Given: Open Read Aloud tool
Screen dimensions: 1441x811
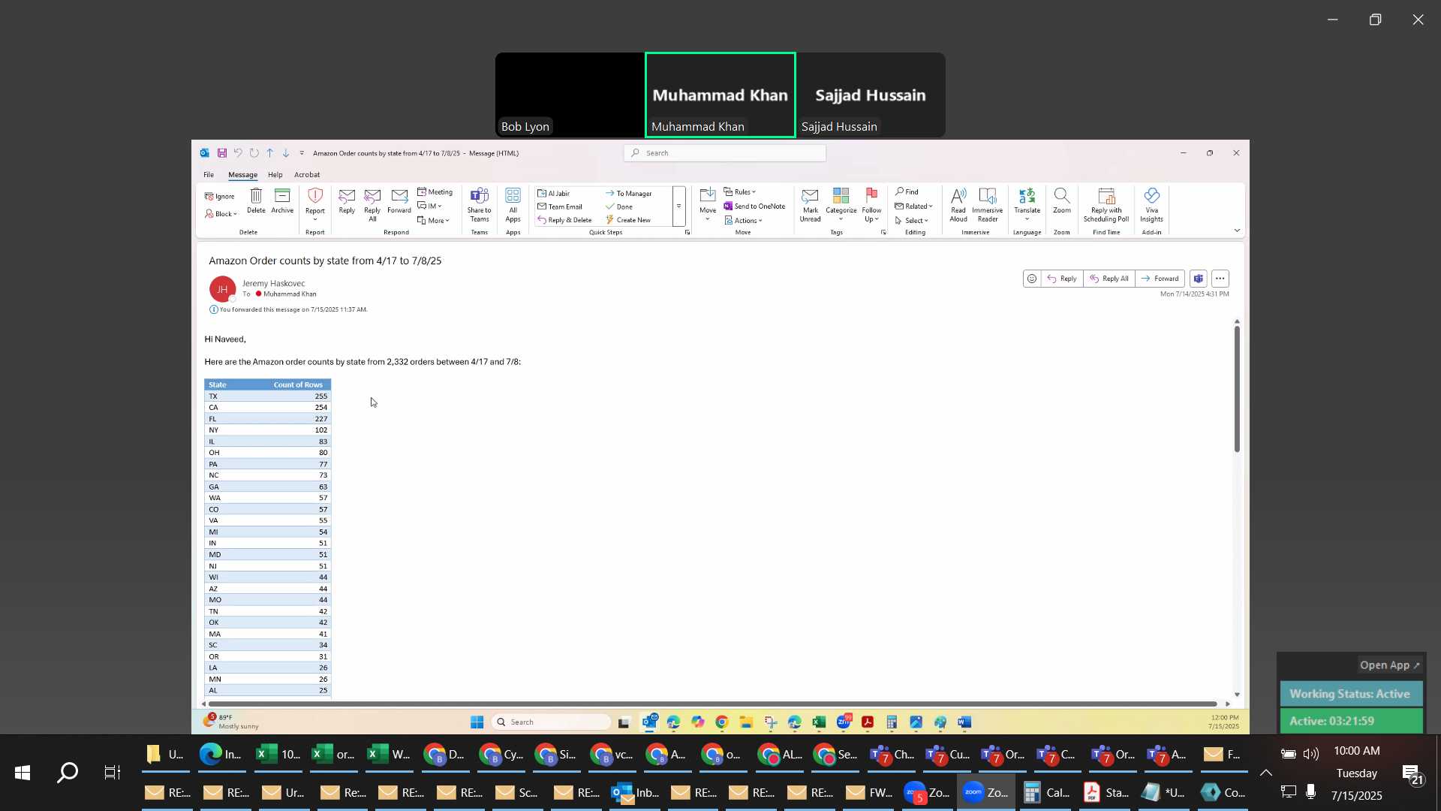Looking at the screenshot, I should point(958,204).
